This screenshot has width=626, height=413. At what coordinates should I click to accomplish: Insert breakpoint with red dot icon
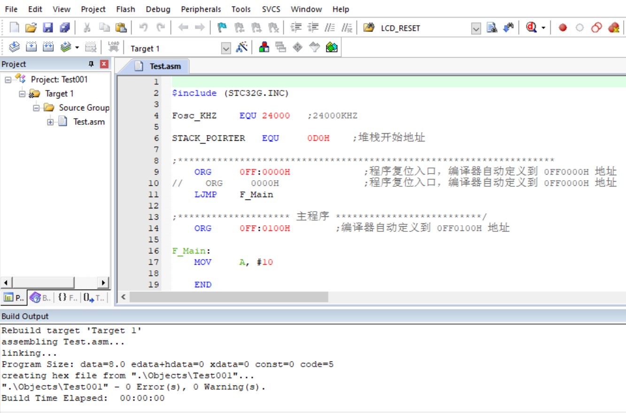pos(563,28)
